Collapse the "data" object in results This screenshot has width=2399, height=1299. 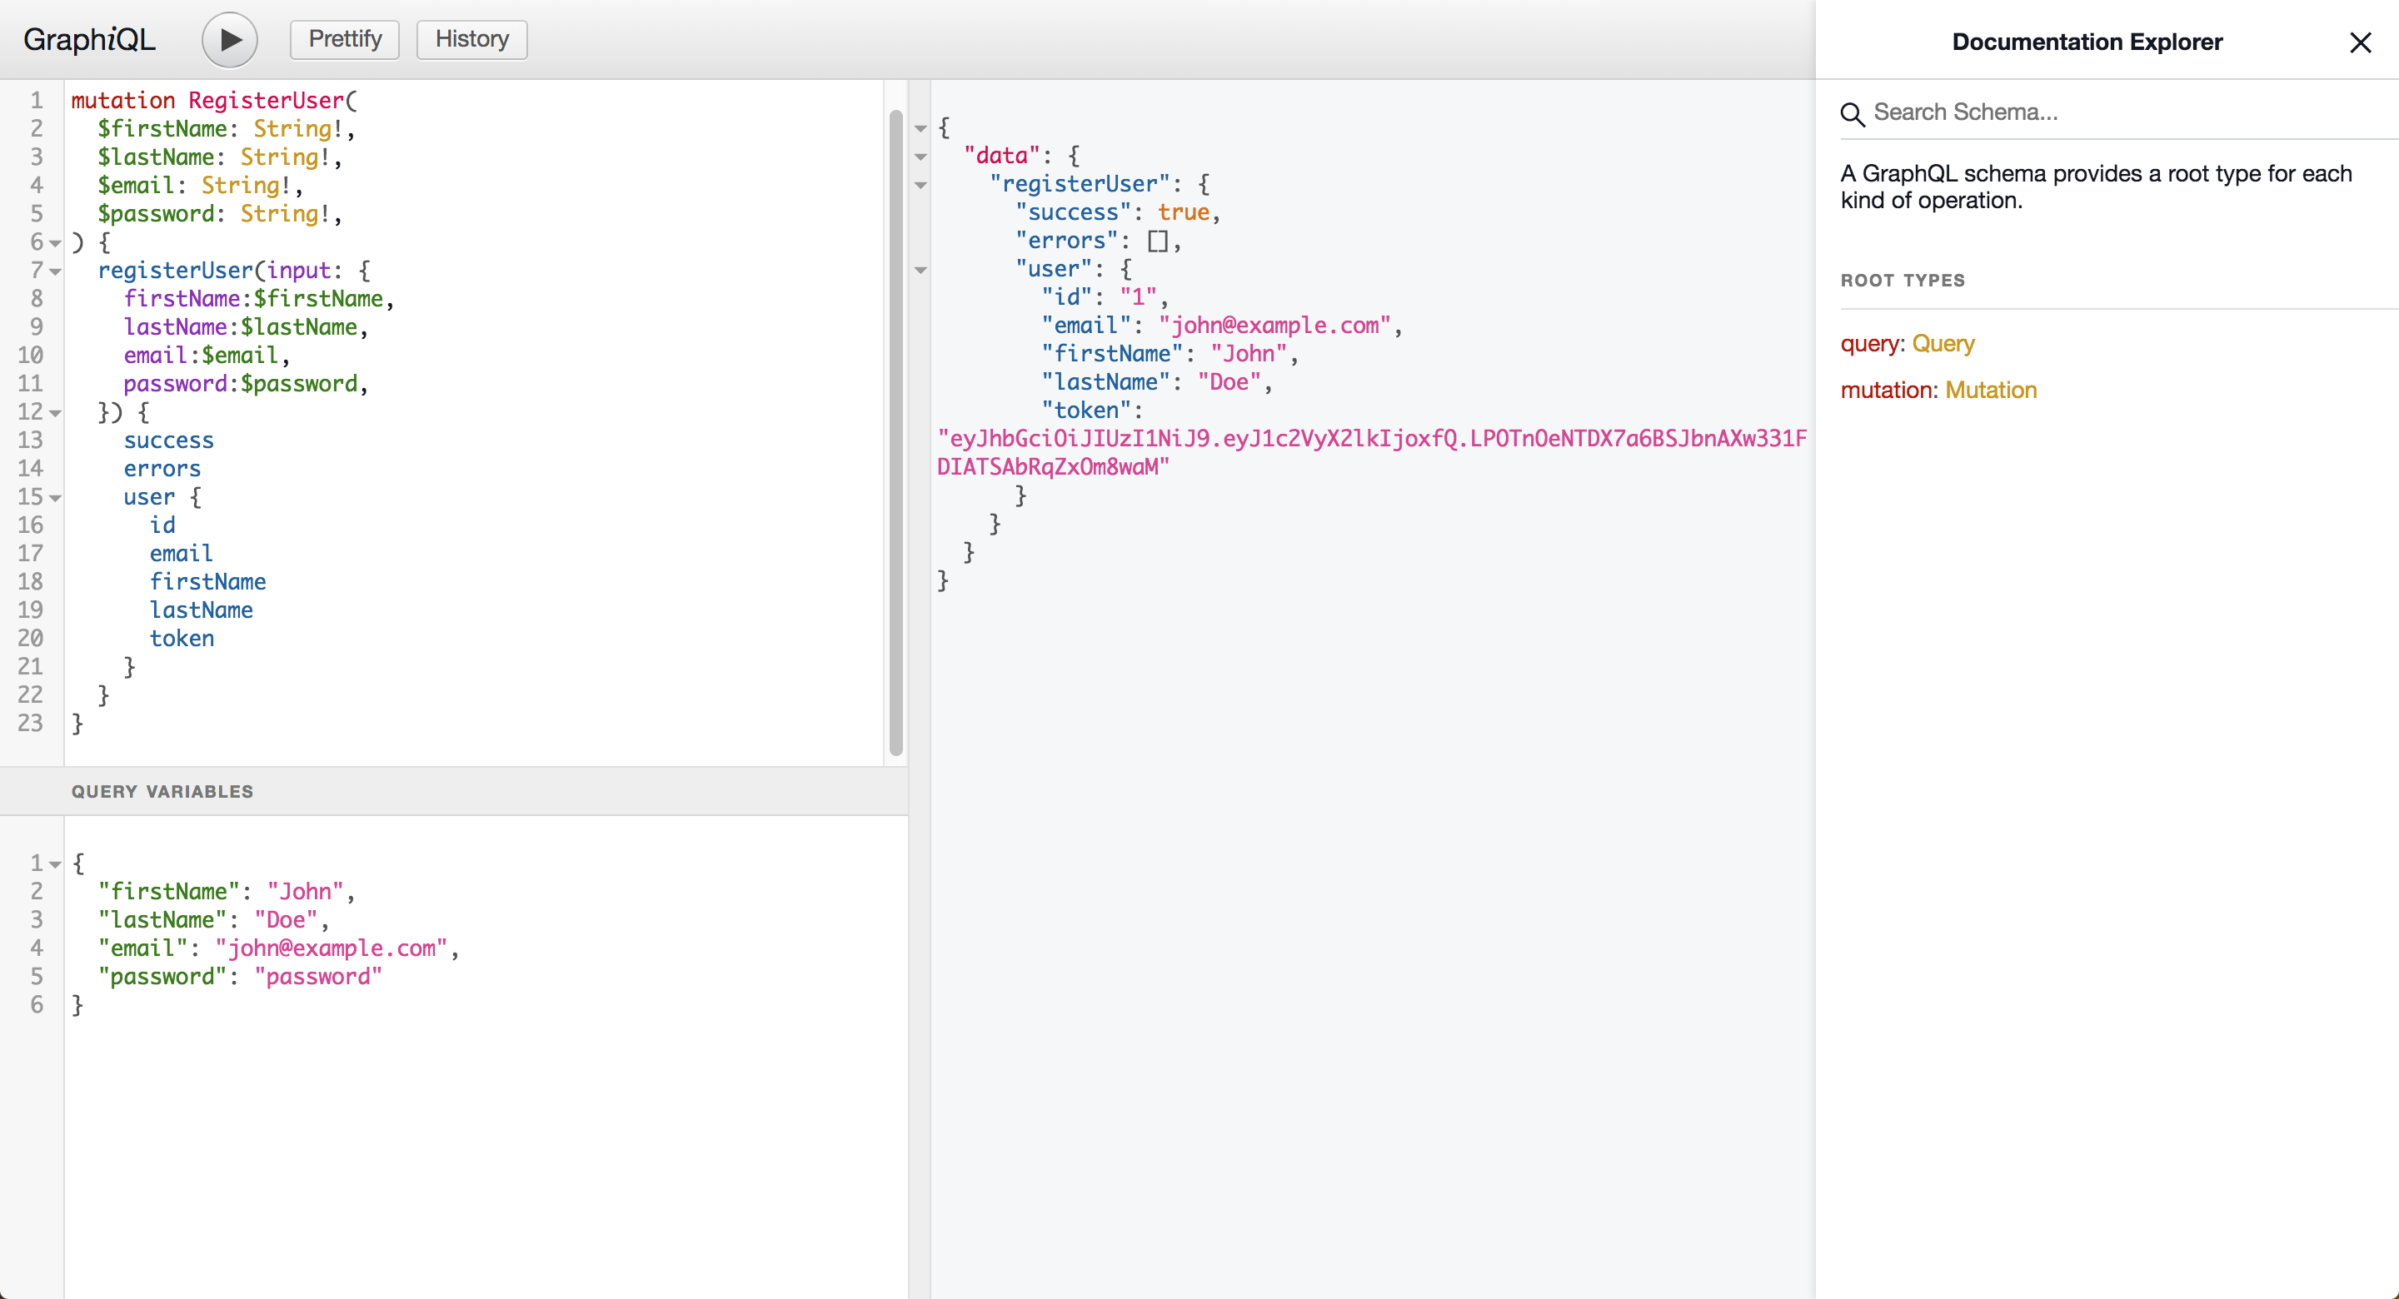[x=920, y=157]
